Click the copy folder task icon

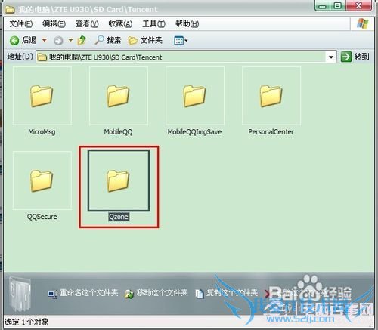click(x=200, y=294)
